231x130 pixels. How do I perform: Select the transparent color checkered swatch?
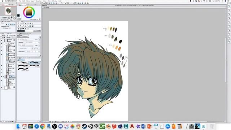coord(37,31)
